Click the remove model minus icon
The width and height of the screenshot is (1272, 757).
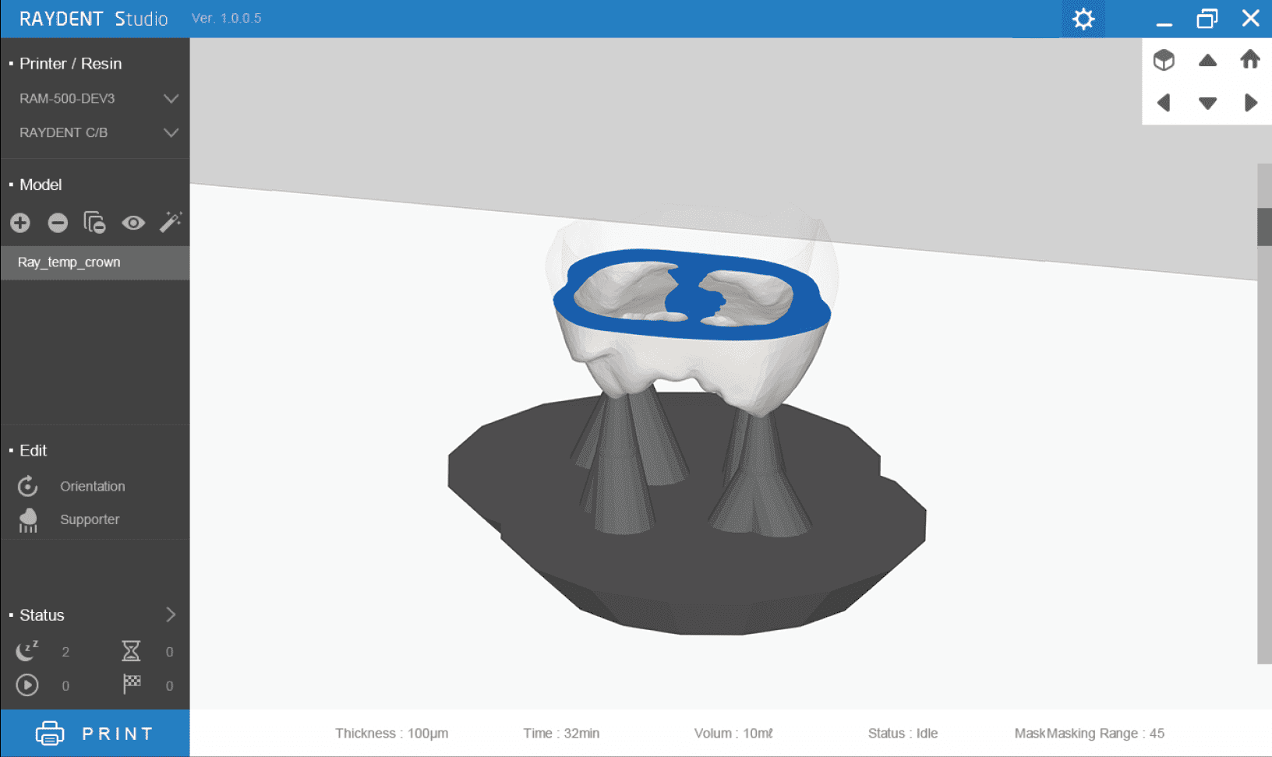click(x=58, y=224)
